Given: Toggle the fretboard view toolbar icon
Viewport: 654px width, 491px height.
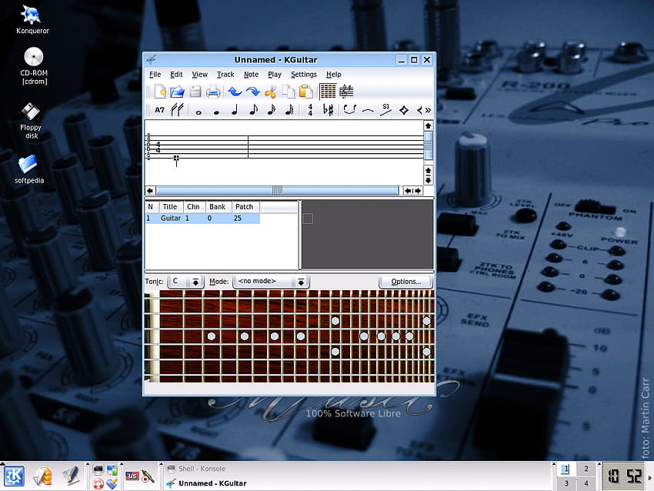Looking at the screenshot, I should pos(328,92).
